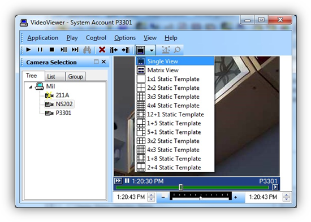Screen dimensions: 311x222
Task: Stop the video with the toolbar stop icon
Action: [52, 50]
